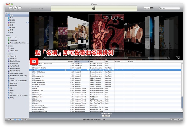This screenshot has width=188, height=128.
Task: Create a new playlist with the plus button
Action: [10, 120]
